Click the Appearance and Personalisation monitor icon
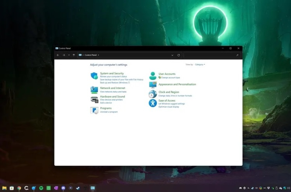Screen dimensions: 291x192 153,85
